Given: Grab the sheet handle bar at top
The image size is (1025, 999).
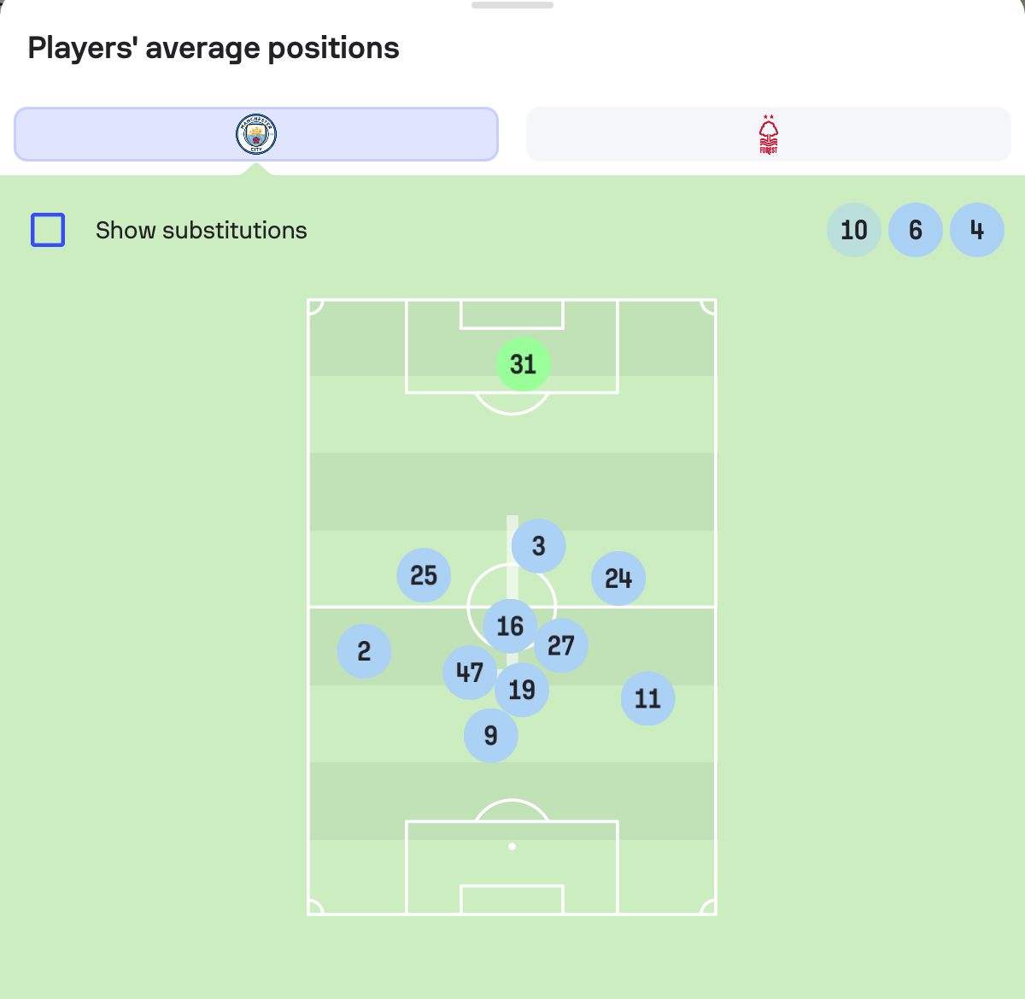Looking at the screenshot, I should pyautogui.click(x=512, y=5).
